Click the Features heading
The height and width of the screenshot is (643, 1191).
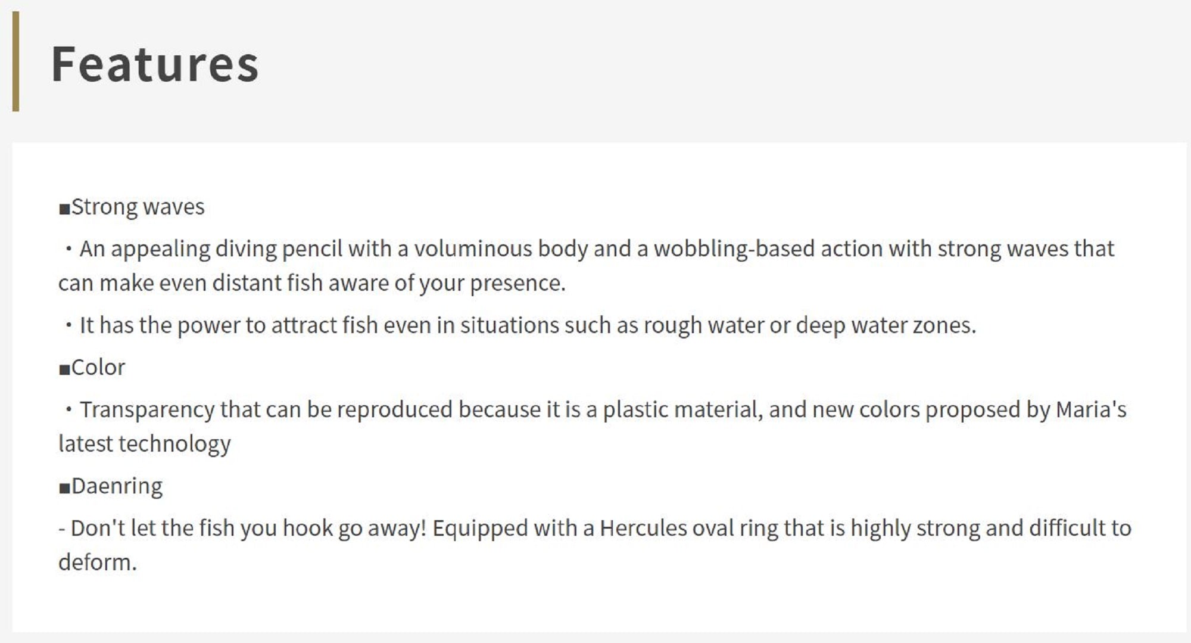(155, 64)
